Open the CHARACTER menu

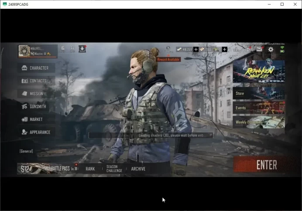[x=36, y=68]
